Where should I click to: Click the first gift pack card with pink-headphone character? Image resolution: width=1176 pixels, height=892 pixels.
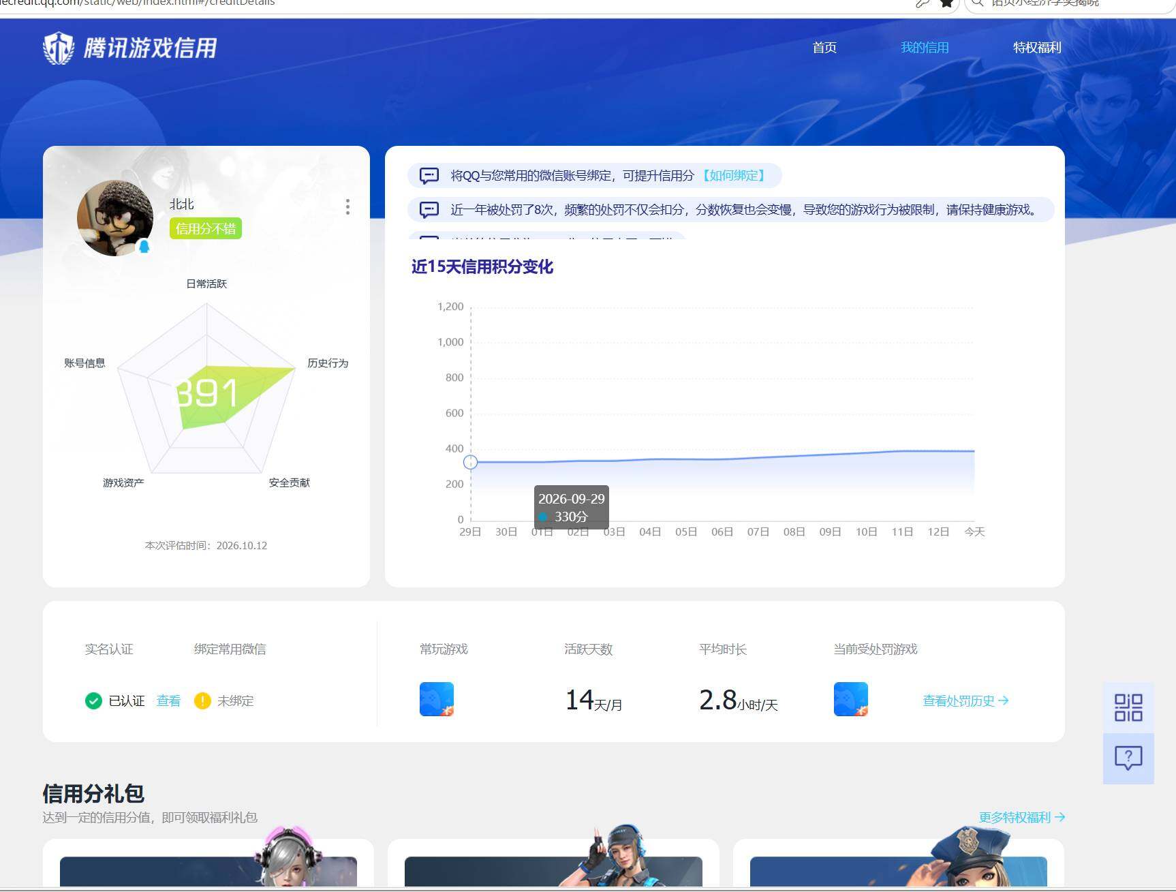pyautogui.click(x=208, y=863)
